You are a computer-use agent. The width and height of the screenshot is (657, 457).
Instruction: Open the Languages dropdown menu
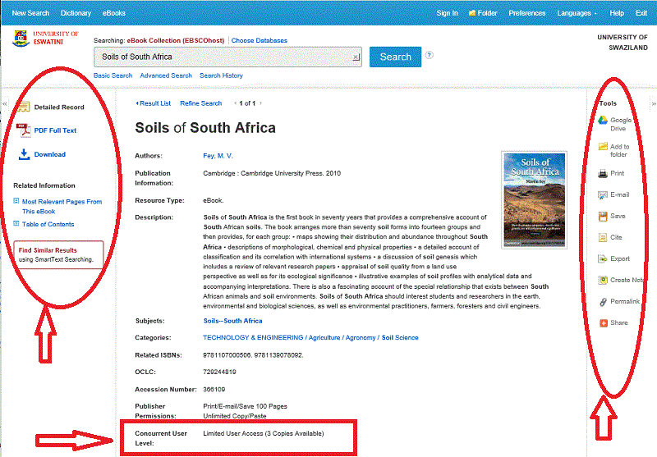pos(577,13)
